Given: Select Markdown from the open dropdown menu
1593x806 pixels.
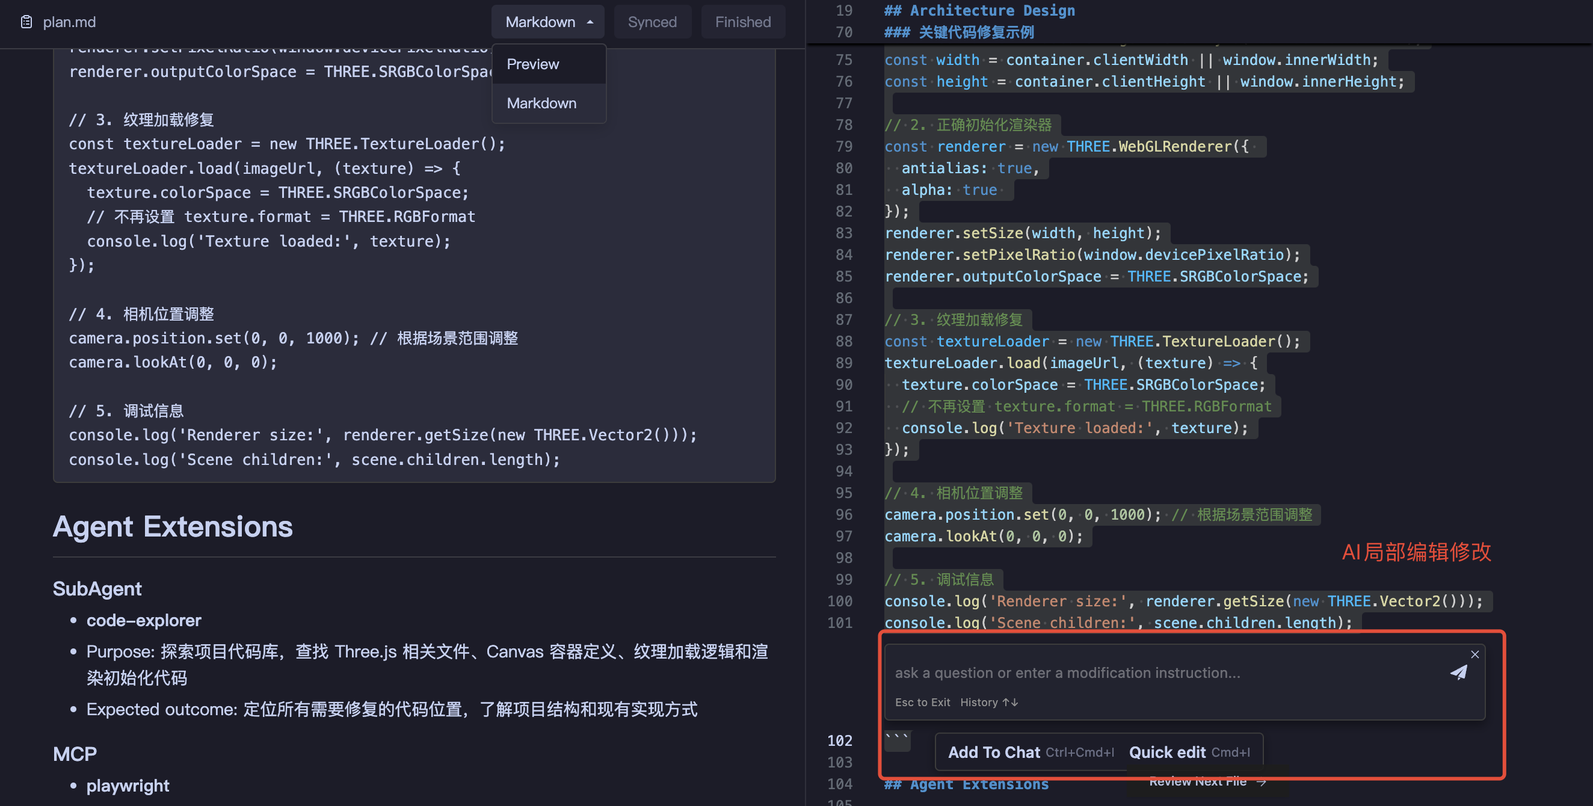Looking at the screenshot, I should point(541,103).
